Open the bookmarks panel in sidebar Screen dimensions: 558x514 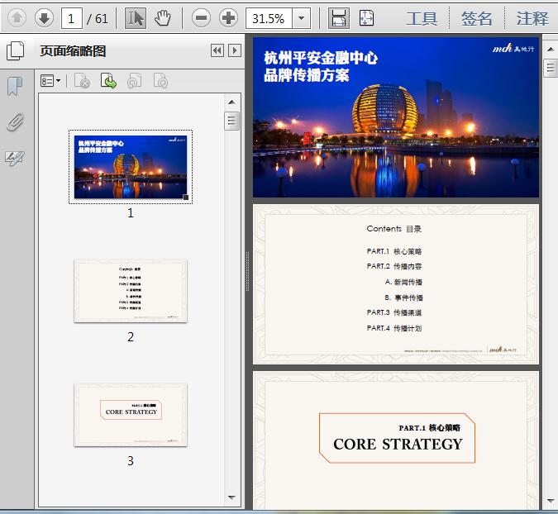(x=15, y=87)
